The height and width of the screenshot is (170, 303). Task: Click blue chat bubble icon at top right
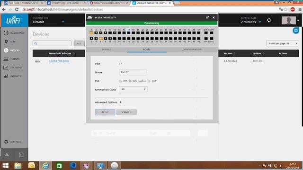click(x=296, y=30)
